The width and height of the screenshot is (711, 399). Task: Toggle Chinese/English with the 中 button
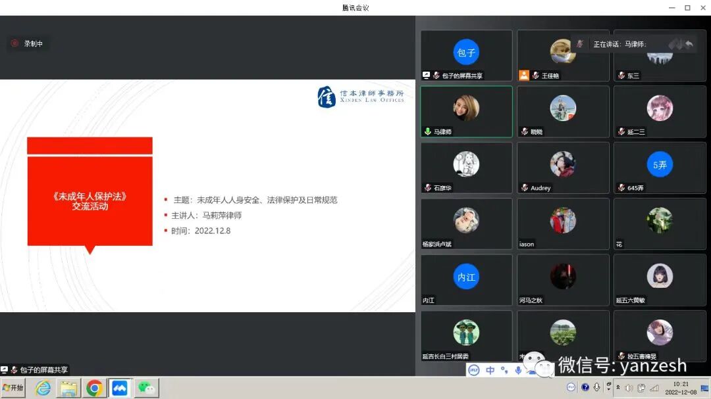[488, 370]
